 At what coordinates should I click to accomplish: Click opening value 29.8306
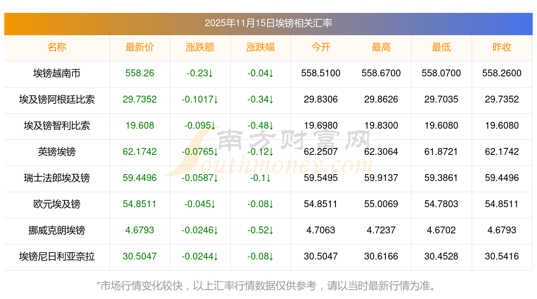(x=321, y=100)
